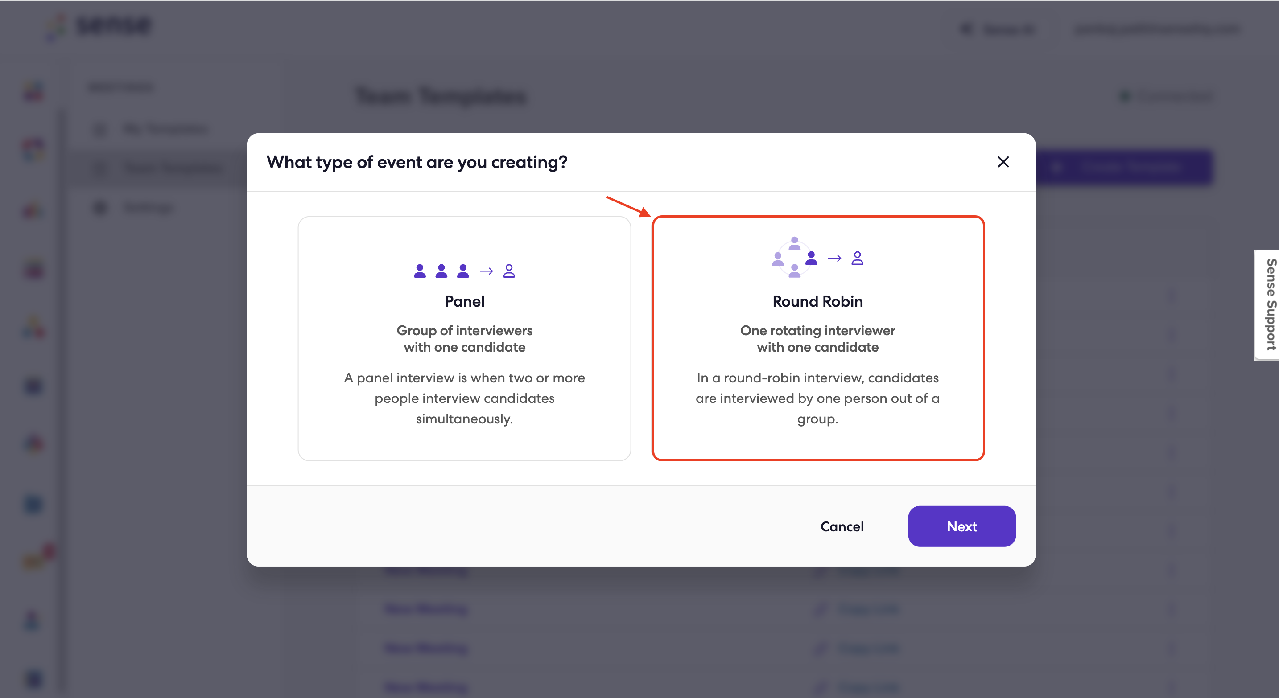Open the blurred Team Templates menu item
The height and width of the screenshot is (698, 1279).
click(173, 168)
